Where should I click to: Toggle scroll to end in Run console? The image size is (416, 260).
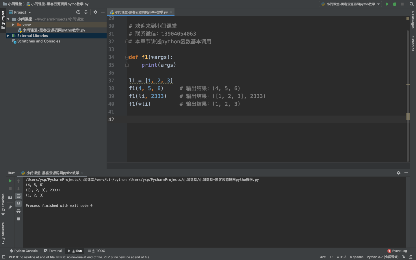[x=18, y=204]
